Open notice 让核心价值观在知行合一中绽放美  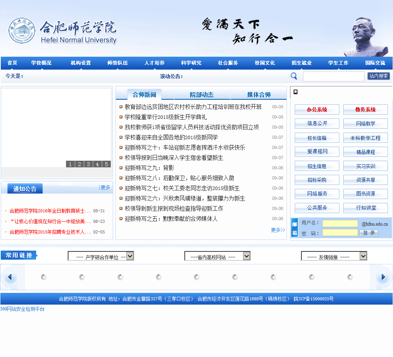(x=50, y=221)
